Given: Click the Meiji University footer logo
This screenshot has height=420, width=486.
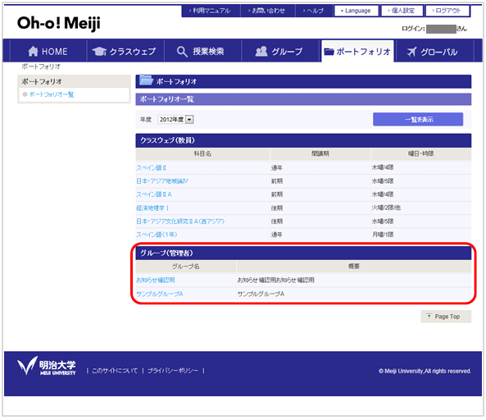Looking at the screenshot, I should click(47, 366).
